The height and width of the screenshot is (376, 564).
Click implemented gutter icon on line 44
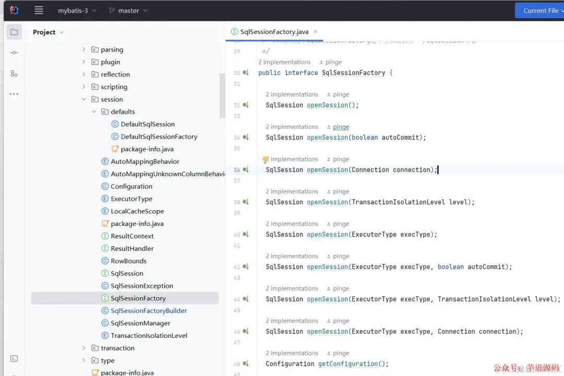[x=245, y=299]
